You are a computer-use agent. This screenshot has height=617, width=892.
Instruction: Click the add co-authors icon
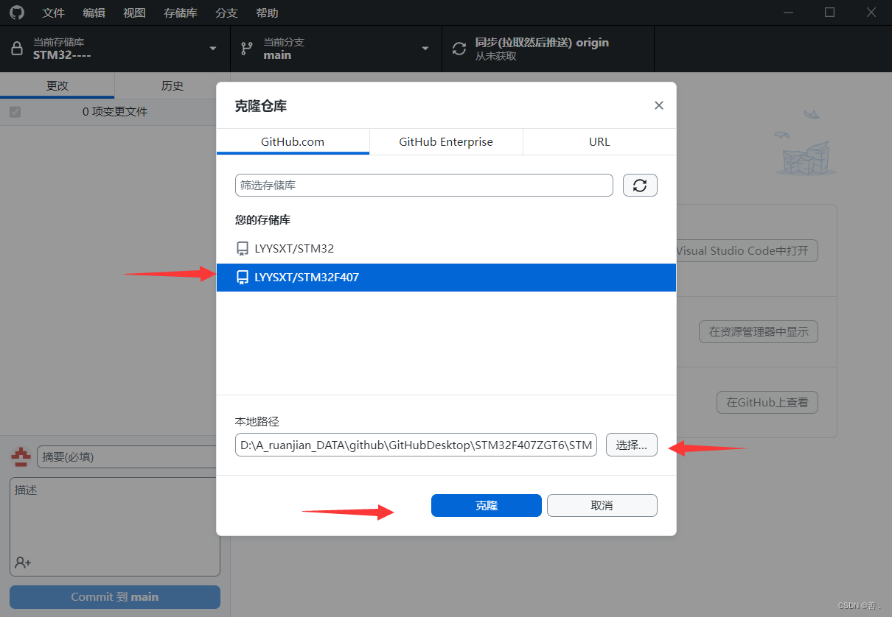coord(23,563)
